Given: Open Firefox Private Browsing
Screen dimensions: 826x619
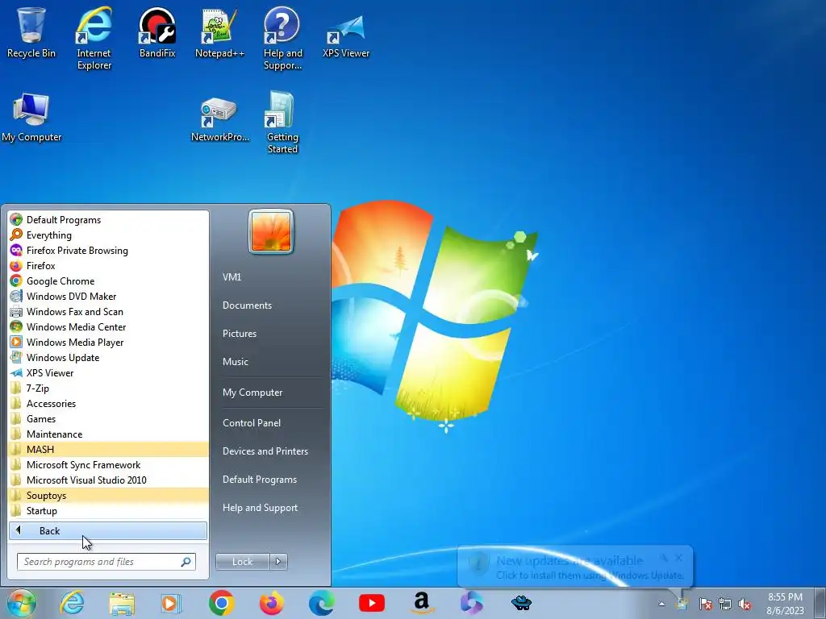Looking at the screenshot, I should point(109,250).
